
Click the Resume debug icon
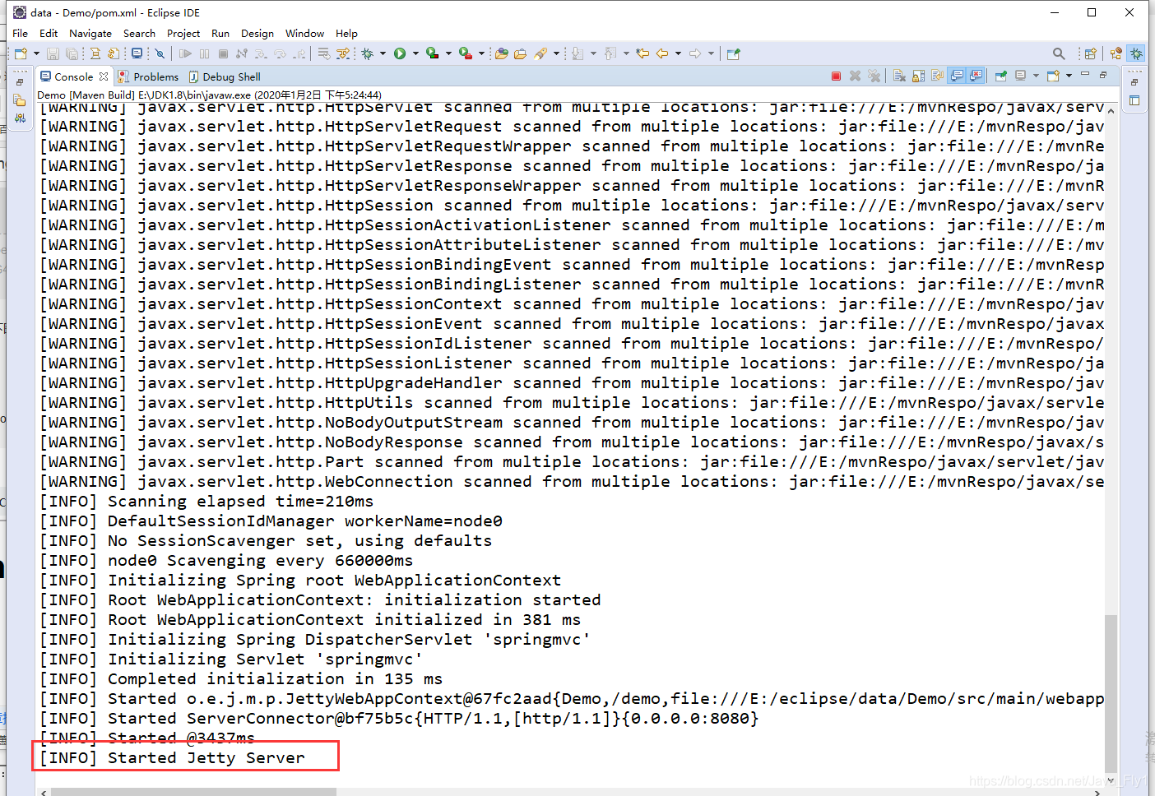tap(185, 53)
